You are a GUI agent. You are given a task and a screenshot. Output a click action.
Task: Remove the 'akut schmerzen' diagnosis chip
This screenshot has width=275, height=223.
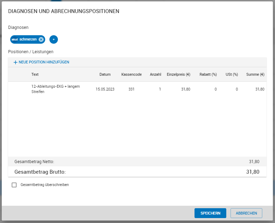41,39
